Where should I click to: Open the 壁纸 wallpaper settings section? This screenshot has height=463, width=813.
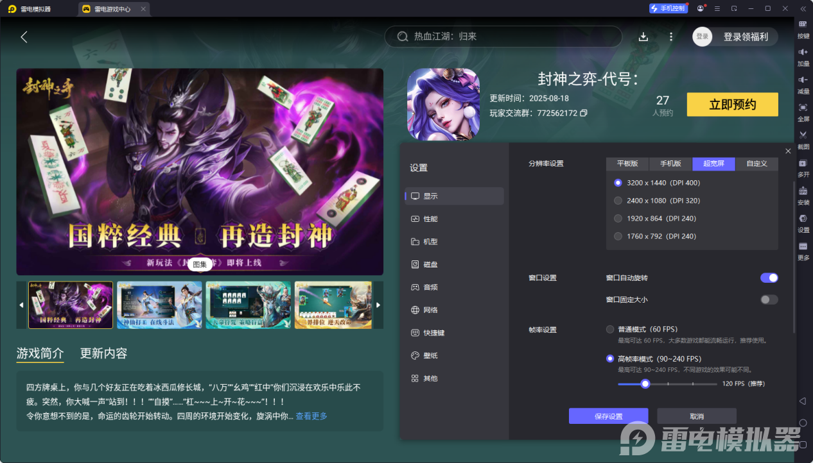pos(455,355)
